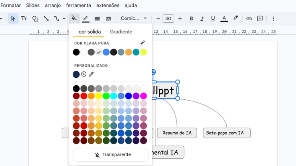296x166 pixels.
Task: Choose the lime yellow theme swatch
Action: (143, 52)
